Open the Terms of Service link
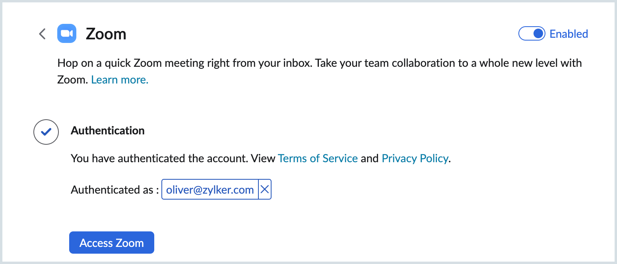617x264 pixels. coord(318,159)
